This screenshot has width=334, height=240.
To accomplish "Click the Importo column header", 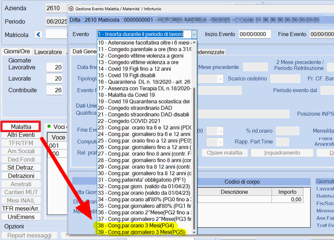I will 287,192.
